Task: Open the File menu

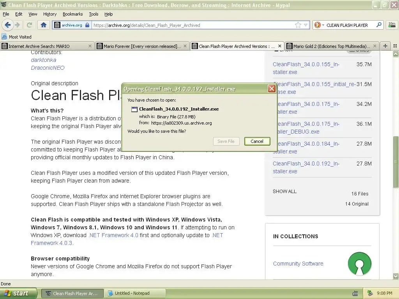Action: (6, 14)
